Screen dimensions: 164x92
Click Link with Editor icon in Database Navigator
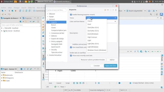pyautogui.click(x=34, y=21)
